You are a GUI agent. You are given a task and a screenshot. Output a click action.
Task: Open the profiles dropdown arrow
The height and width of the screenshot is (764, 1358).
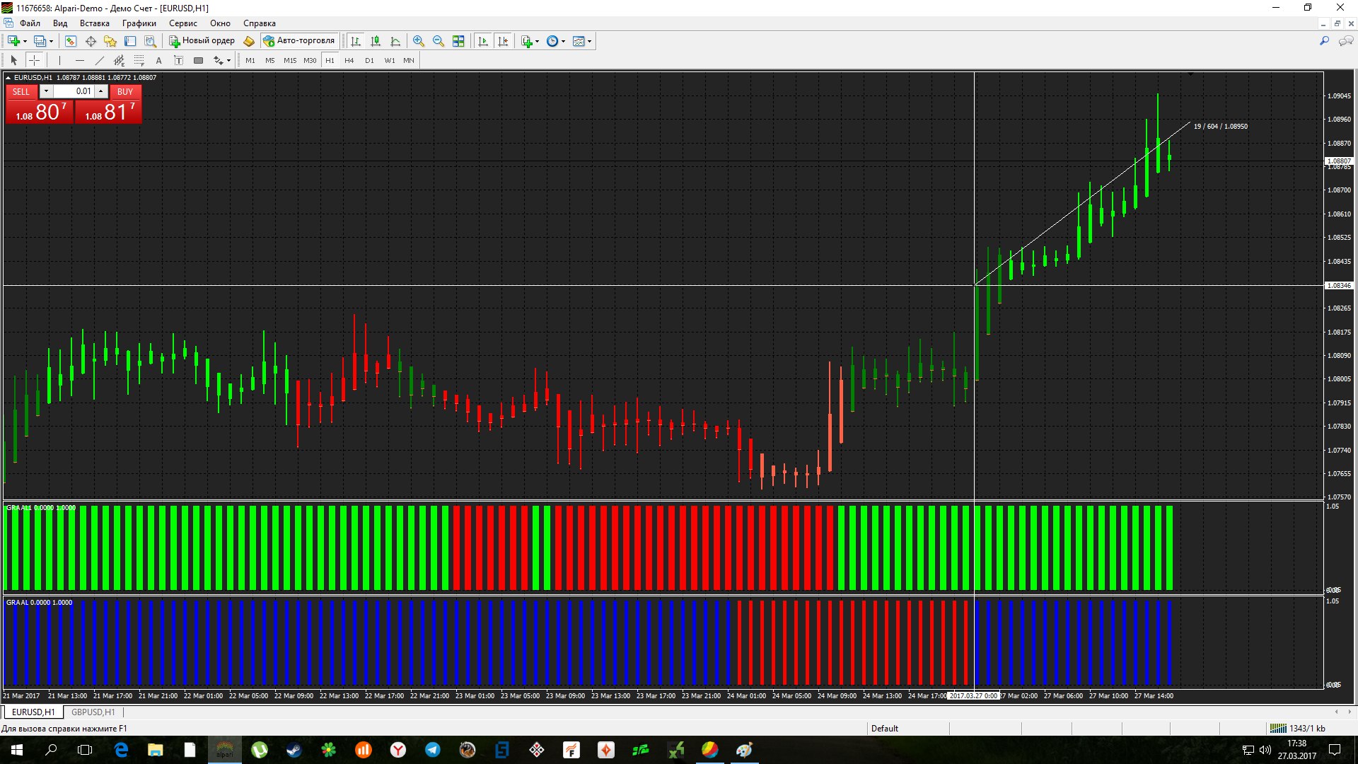(51, 41)
